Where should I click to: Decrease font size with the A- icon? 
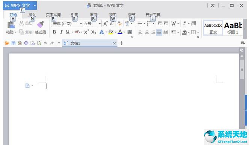[112, 24]
